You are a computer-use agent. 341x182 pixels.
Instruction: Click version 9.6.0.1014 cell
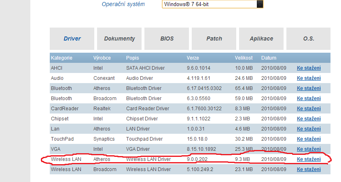199,68
